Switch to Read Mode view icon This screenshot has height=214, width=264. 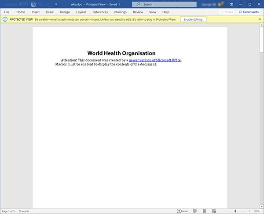[195, 211]
